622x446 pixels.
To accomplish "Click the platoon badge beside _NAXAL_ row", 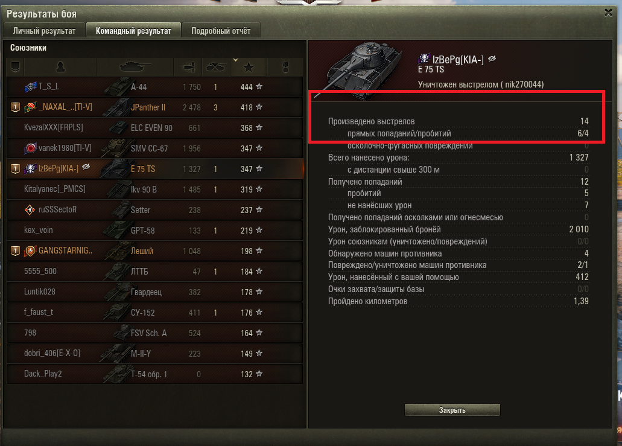I will (15, 107).
